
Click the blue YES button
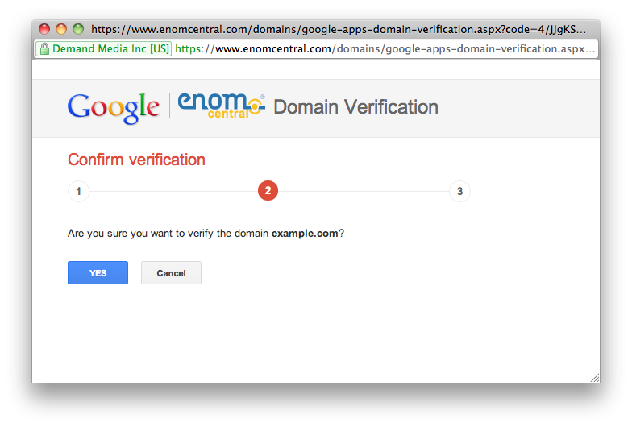(x=98, y=273)
